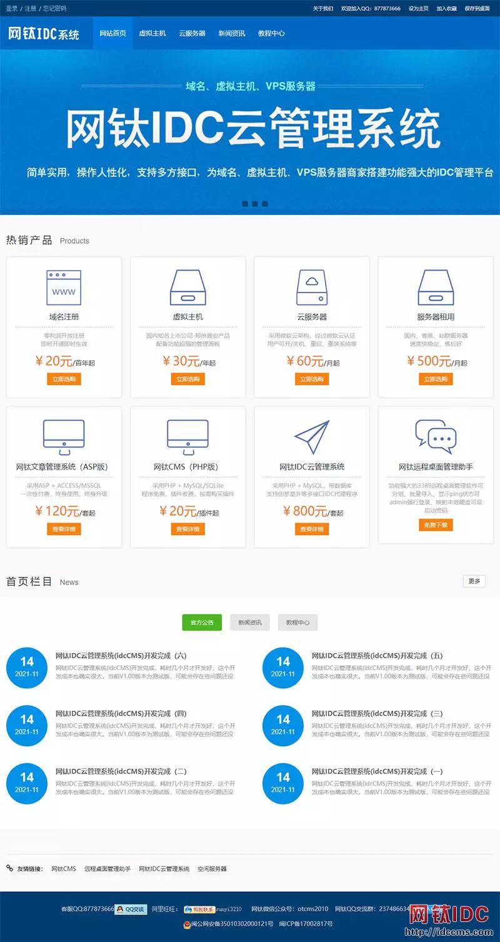Image resolution: width=500 pixels, height=942 pixels.
Task: Switch to the 新闻资讯 news tab
Action: pos(250,623)
